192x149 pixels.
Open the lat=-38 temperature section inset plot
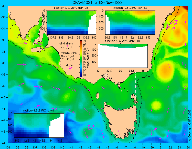point(71,23)
